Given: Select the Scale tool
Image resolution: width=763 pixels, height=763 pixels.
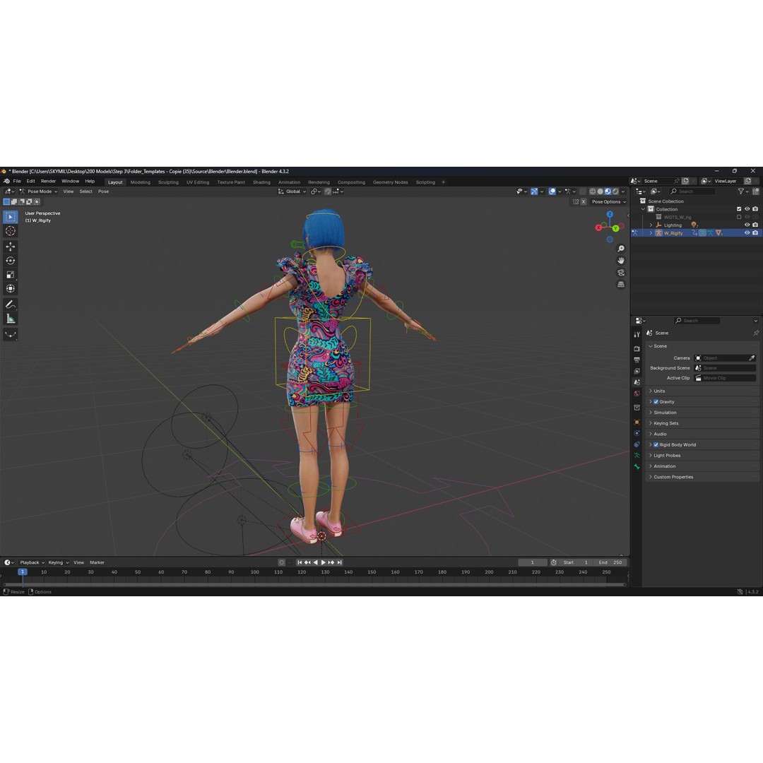Looking at the screenshot, I should (x=10, y=274).
